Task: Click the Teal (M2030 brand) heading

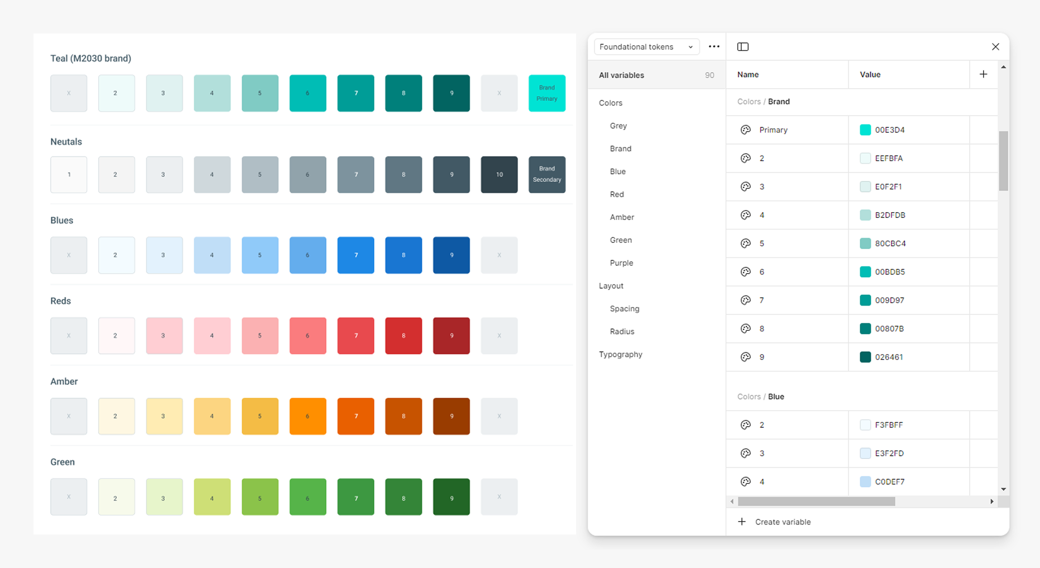Action: click(91, 59)
